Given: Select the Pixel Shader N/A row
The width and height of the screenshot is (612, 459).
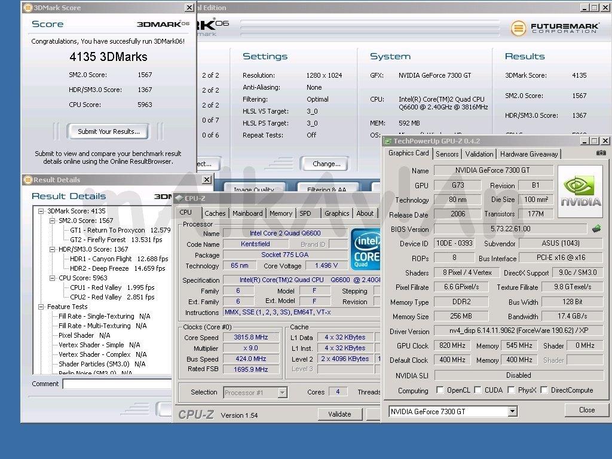Looking at the screenshot, I should (x=84, y=335).
